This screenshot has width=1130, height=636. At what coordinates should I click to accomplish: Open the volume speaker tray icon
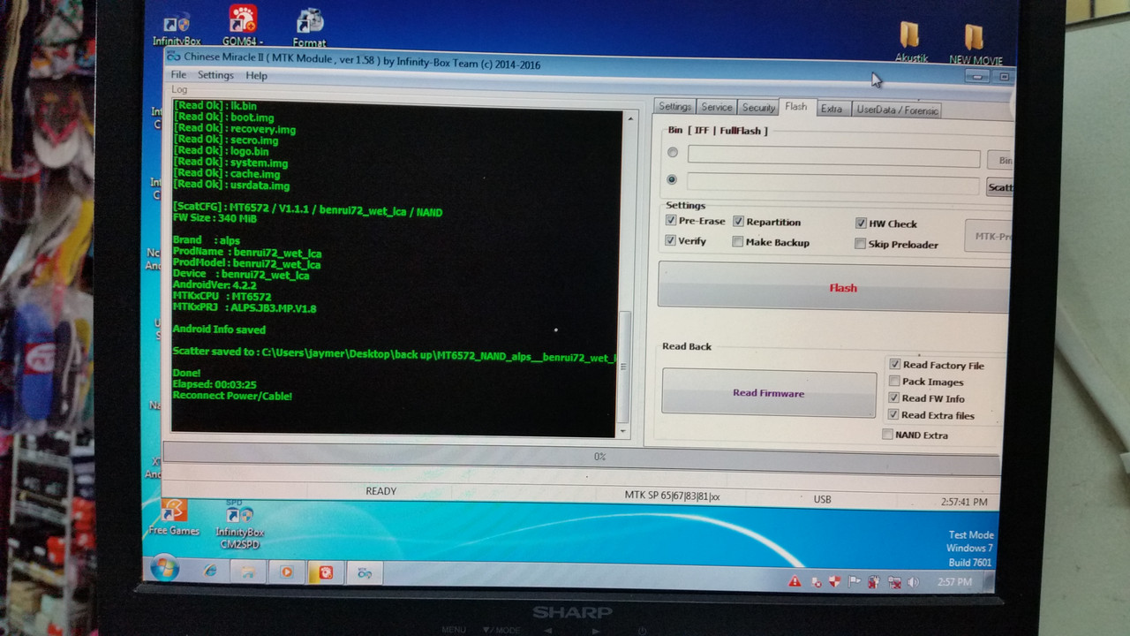coord(913,583)
